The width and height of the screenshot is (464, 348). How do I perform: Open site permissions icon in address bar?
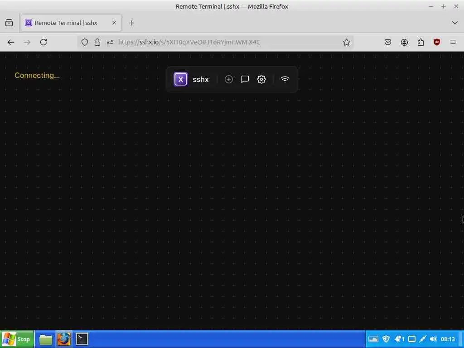[110, 42]
